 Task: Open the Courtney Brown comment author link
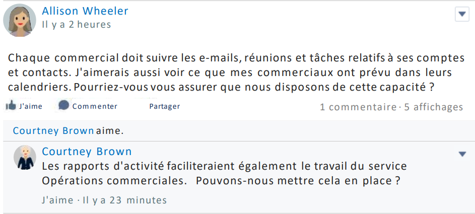[x=87, y=152]
